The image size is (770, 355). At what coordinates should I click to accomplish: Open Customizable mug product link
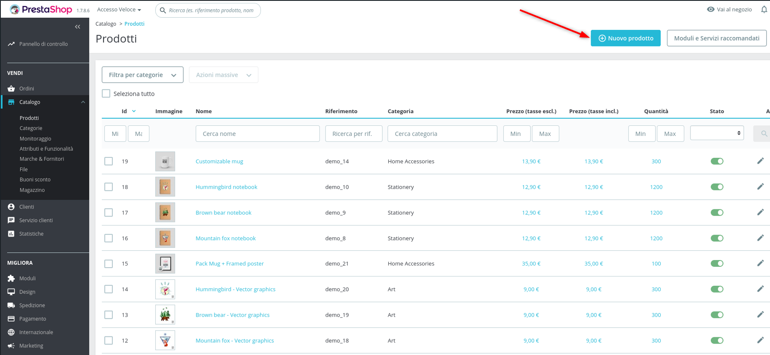[x=220, y=161]
